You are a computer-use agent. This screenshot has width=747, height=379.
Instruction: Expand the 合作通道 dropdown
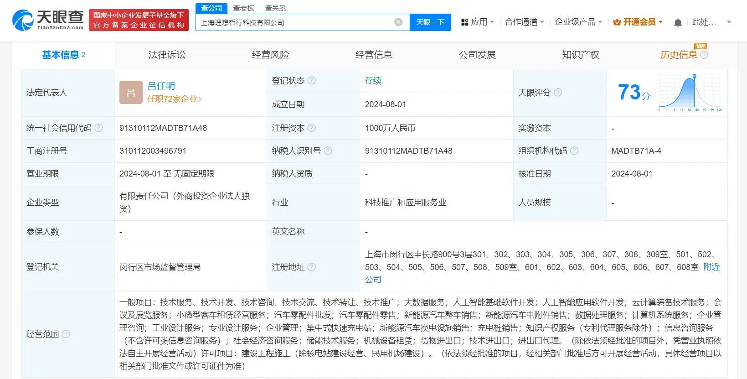click(x=524, y=22)
